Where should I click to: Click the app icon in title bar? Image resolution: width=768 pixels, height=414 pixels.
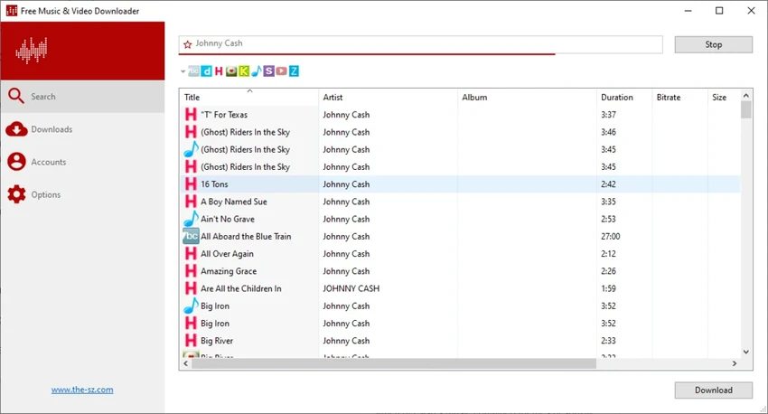coord(11,10)
